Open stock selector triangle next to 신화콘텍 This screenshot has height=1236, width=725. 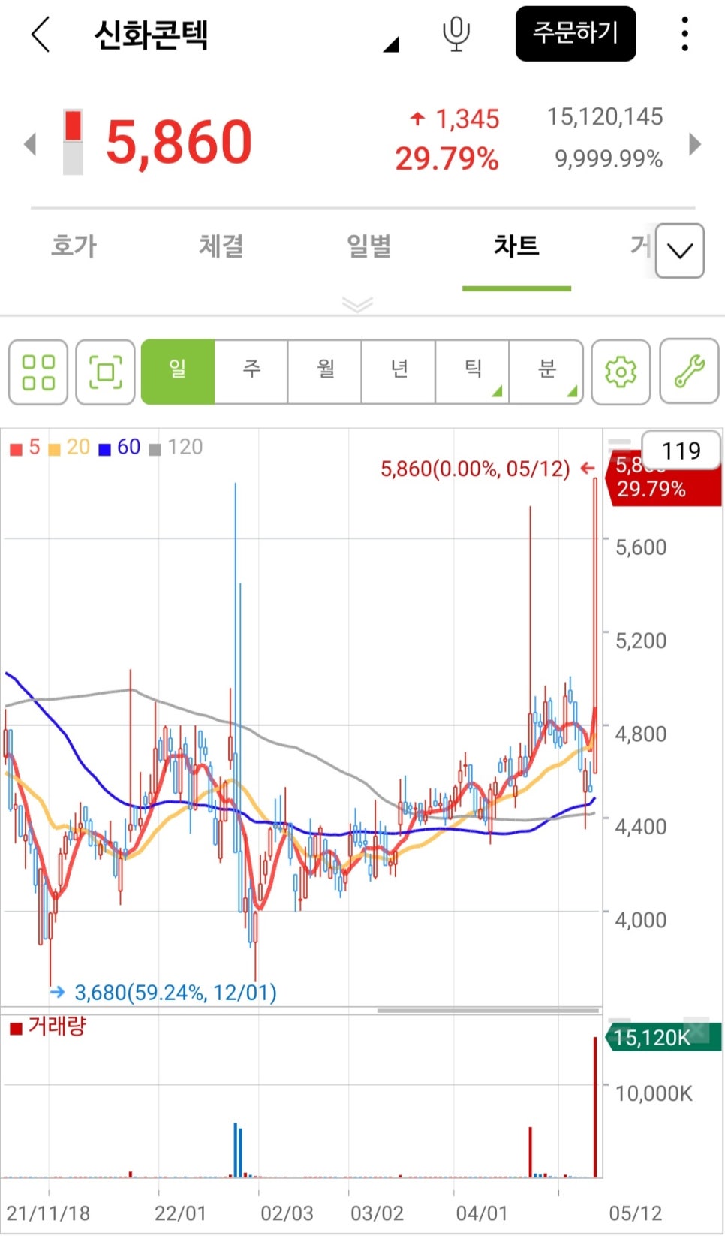coord(391,45)
